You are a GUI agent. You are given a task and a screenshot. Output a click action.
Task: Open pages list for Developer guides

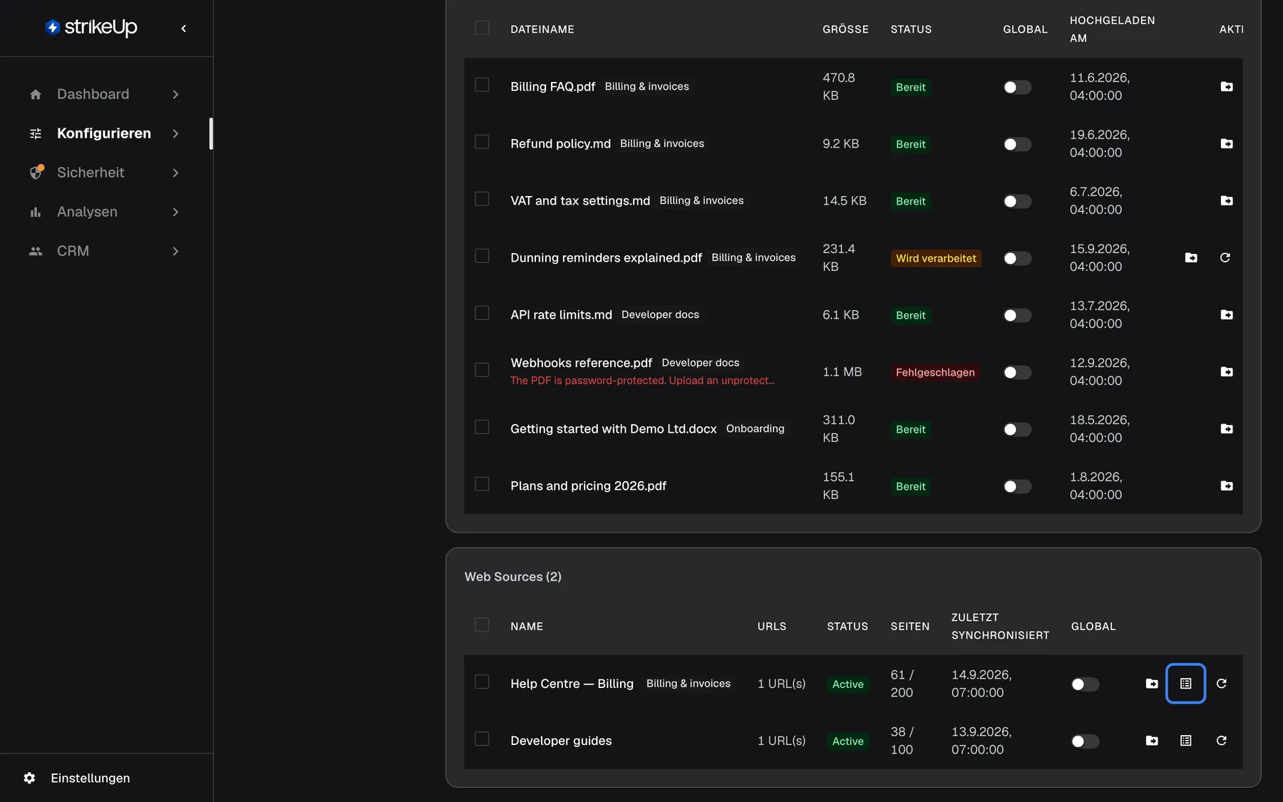tap(1185, 741)
